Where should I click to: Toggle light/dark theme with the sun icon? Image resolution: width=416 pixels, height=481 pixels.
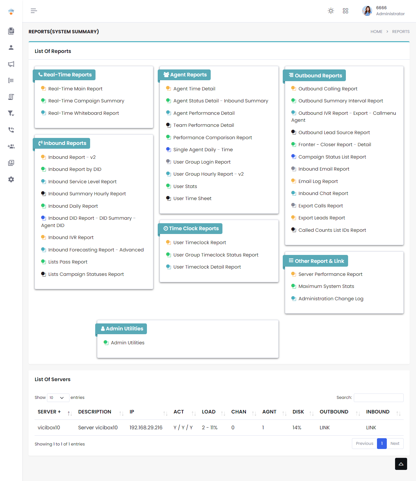point(331,11)
